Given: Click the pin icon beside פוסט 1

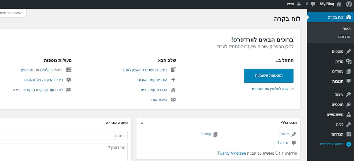Looking at the screenshot, I should [293, 134].
